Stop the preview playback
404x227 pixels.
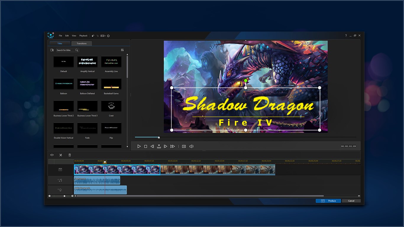[x=146, y=146]
